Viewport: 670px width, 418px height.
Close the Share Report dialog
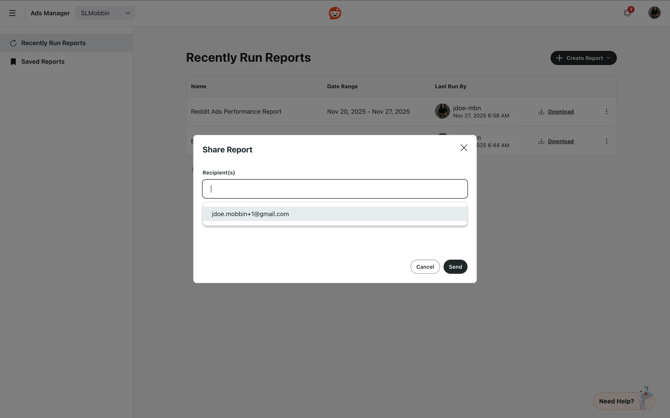(463, 148)
